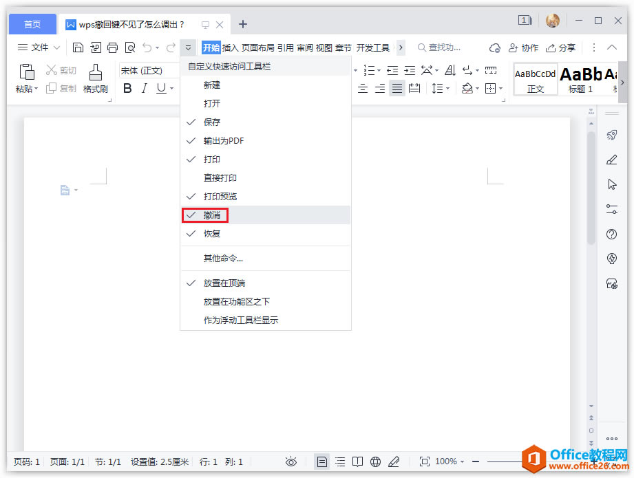Viewport: 634px width, 478px height.
Task: Uncheck 打印预览 in the customize menu
Action: (x=266, y=197)
